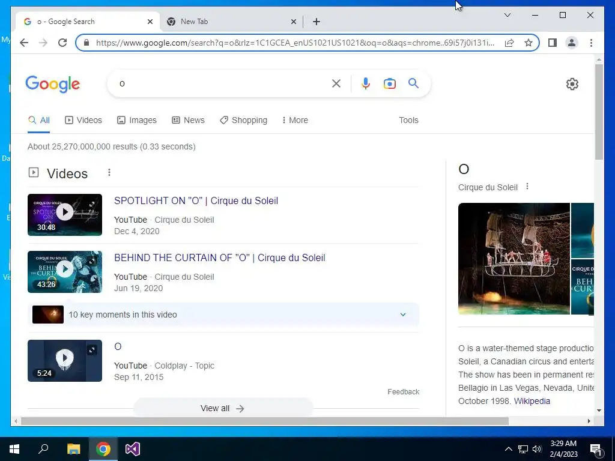This screenshot has height=461, width=615.
Task: Play the 43:26 Behind the Curtain thumbnail
Action: pyautogui.click(x=65, y=272)
